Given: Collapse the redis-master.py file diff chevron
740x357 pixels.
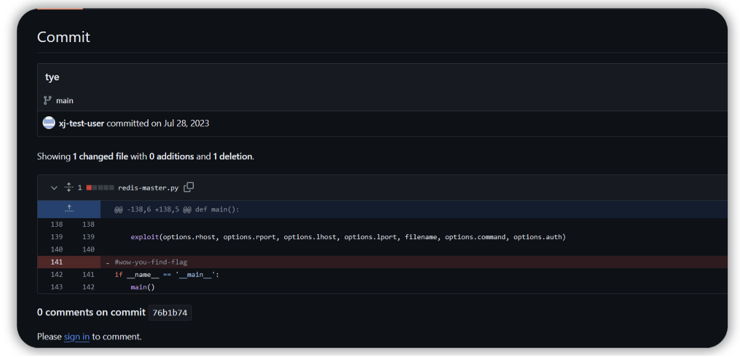Looking at the screenshot, I should point(54,188).
